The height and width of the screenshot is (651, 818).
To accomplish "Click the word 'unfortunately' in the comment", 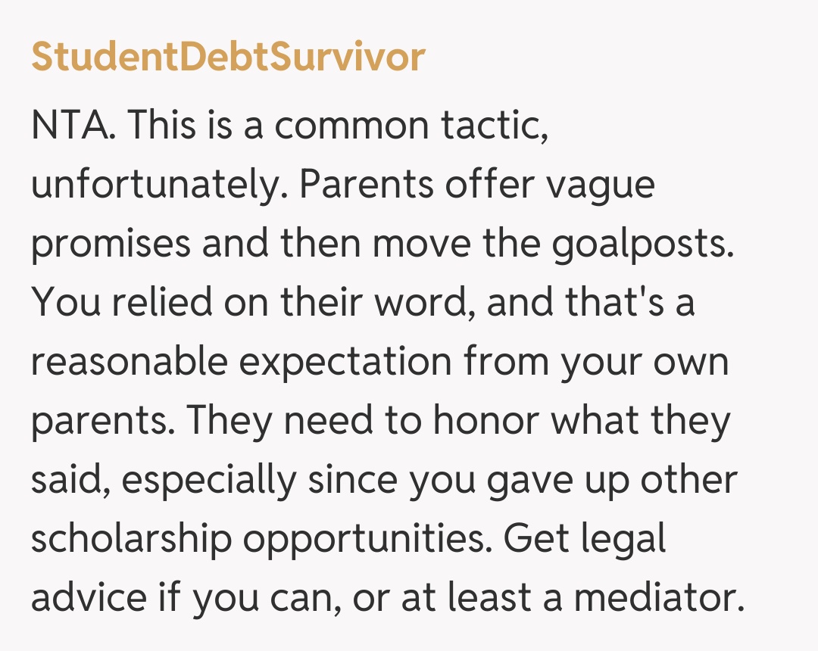I will pos(154,185).
